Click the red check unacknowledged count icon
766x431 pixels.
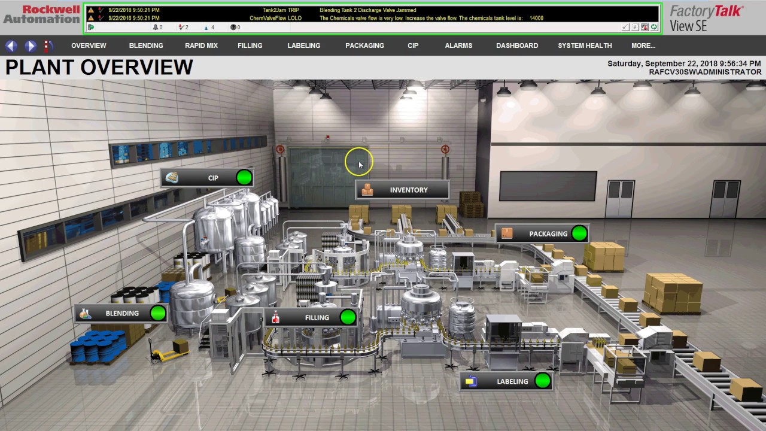click(181, 27)
